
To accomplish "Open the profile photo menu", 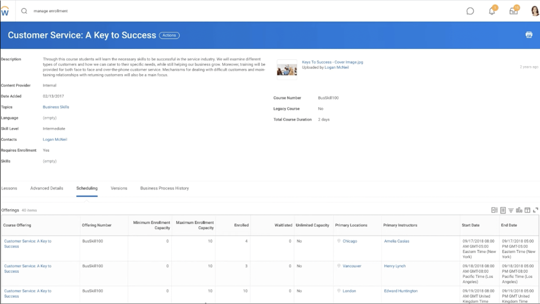I will [x=533, y=11].
